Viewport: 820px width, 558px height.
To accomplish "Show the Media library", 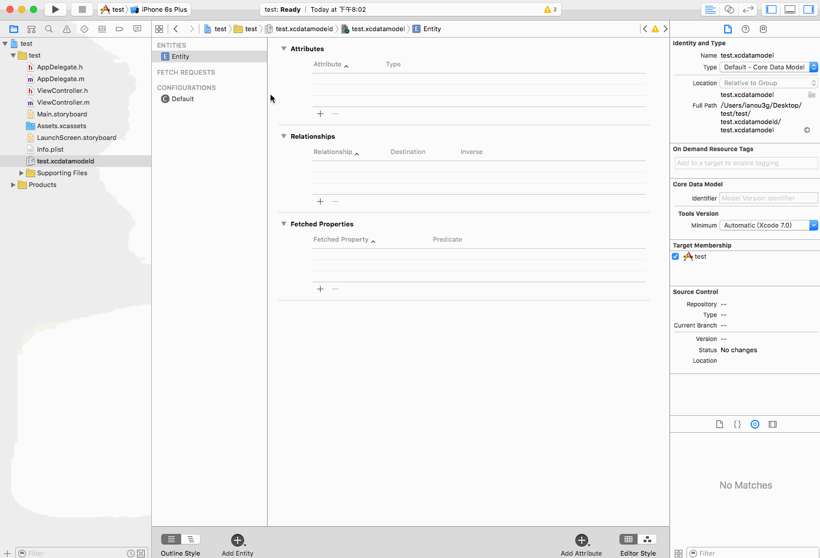I will 772,424.
